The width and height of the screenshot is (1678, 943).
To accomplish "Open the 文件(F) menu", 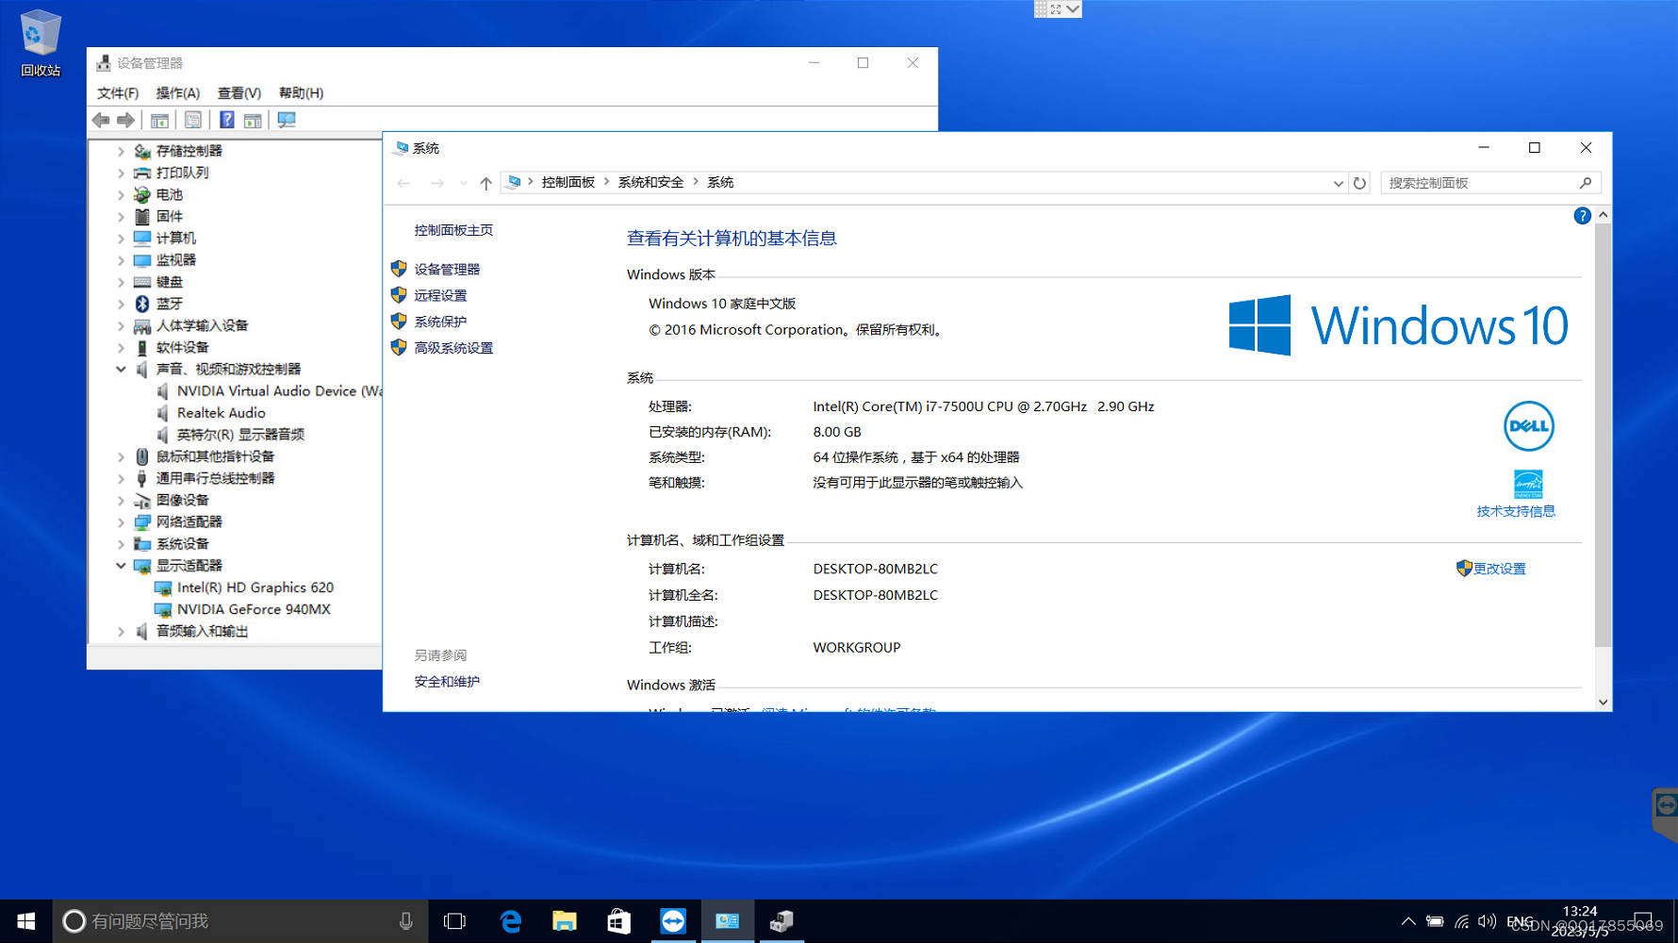I will point(118,93).
